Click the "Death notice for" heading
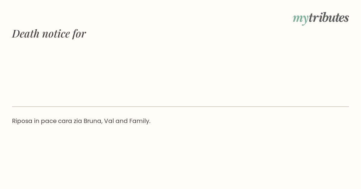Viewport: 361px width, 189px height. [49, 34]
